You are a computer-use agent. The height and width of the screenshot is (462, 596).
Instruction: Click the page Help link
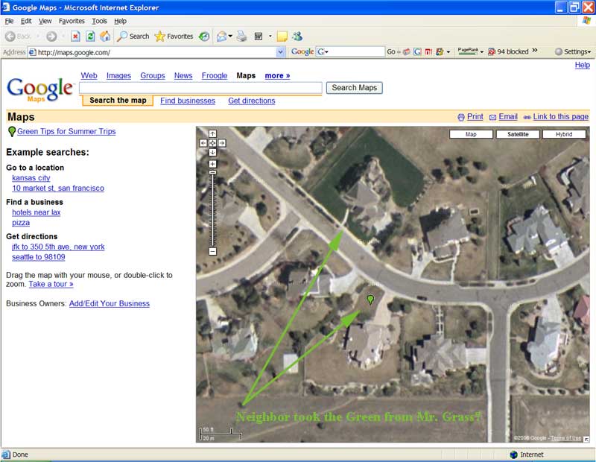click(583, 65)
